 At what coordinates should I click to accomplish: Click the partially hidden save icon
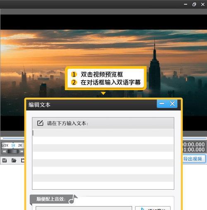pyautogui.click(x=22, y=160)
